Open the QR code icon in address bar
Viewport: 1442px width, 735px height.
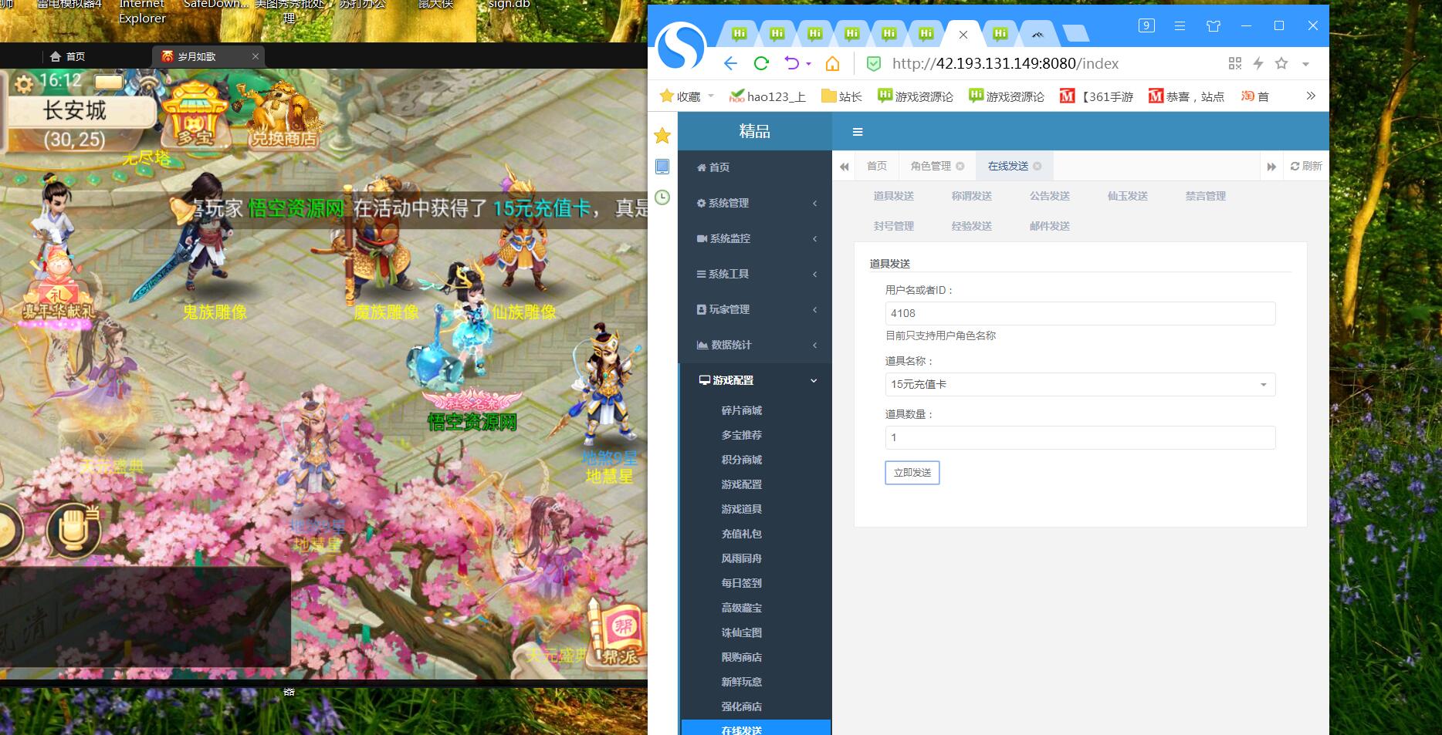pos(1235,63)
